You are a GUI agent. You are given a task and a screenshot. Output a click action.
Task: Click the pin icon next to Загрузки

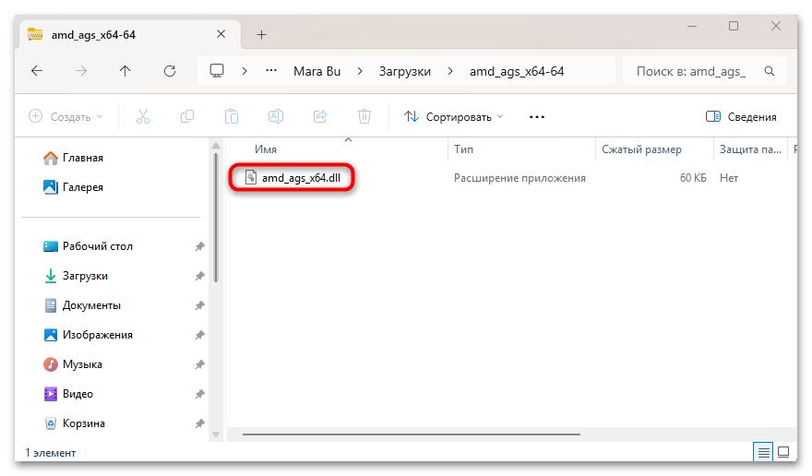pos(200,276)
